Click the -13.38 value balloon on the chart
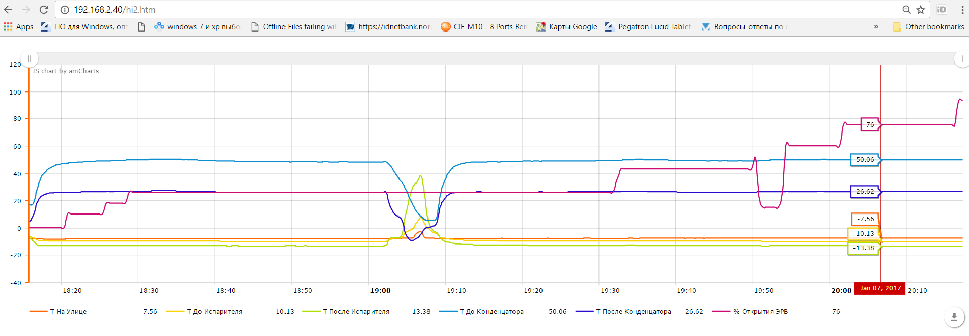The width and height of the screenshot is (969, 336). (x=864, y=248)
